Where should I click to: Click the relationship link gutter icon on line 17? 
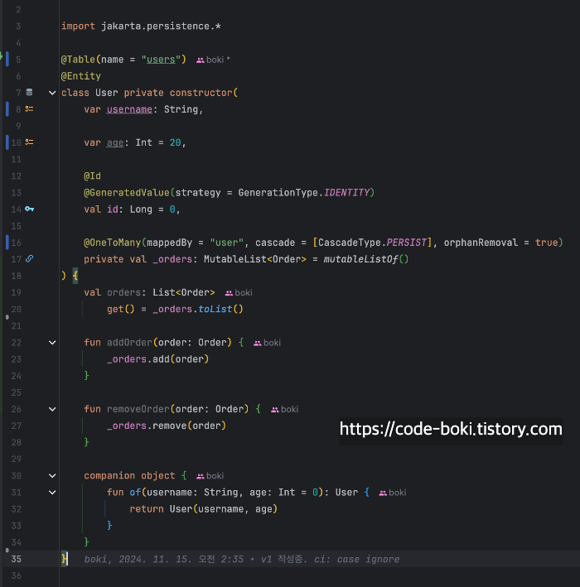point(30,258)
